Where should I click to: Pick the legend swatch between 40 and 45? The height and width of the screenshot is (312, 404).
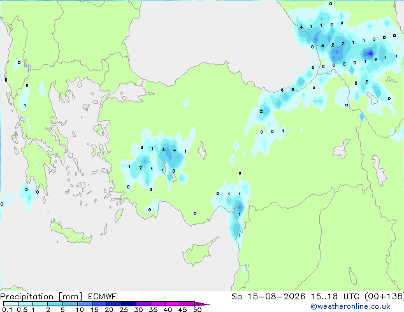point(173,304)
